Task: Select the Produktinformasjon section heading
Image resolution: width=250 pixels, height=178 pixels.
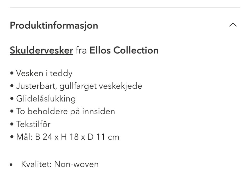Action: click(x=54, y=25)
